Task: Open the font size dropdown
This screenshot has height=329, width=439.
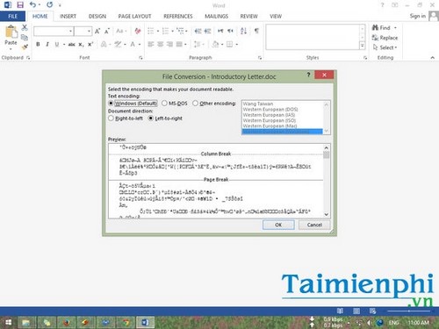Action: coord(90,31)
